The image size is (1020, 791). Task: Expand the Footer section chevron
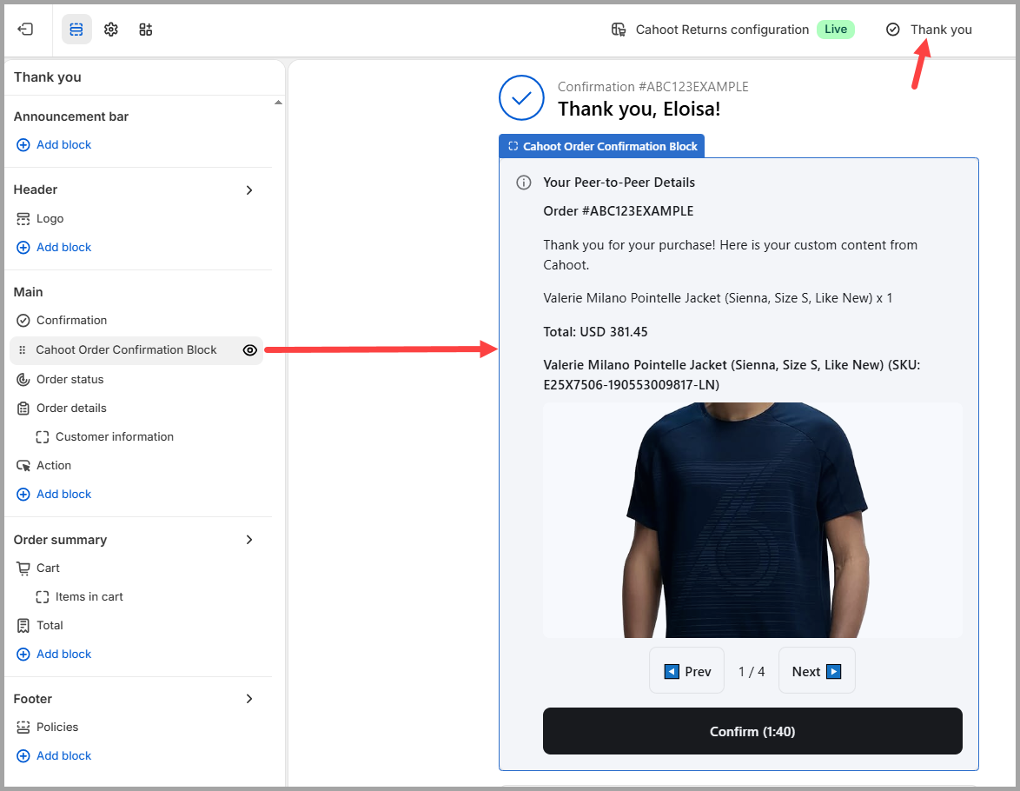[x=249, y=699]
